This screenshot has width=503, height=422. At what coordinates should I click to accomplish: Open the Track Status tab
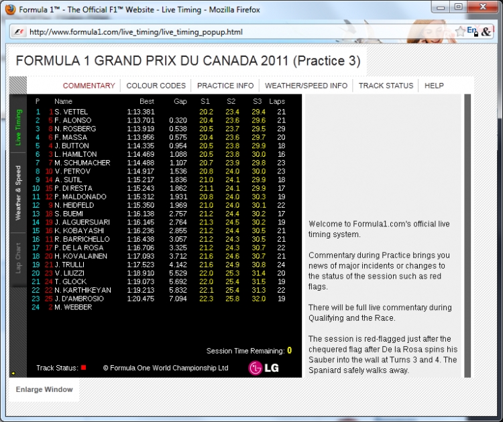[x=386, y=86]
